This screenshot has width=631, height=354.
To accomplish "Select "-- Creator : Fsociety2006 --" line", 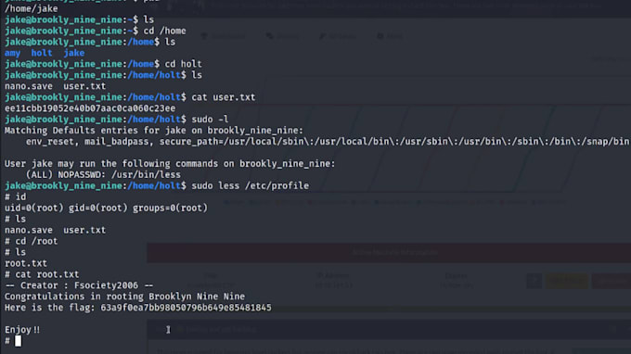I will pos(79,285).
